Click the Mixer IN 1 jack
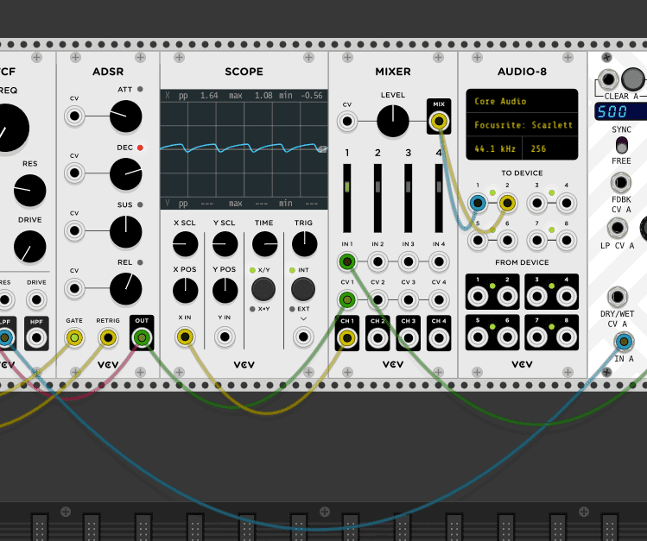Screen dimensions: 647x541 (347, 261)
